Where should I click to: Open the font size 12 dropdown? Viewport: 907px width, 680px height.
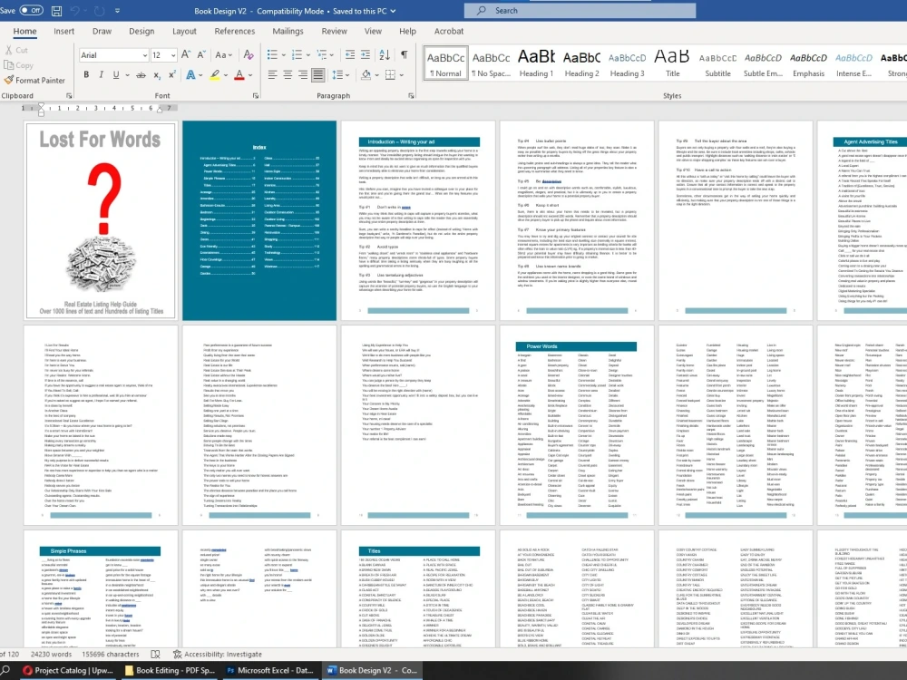172,55
